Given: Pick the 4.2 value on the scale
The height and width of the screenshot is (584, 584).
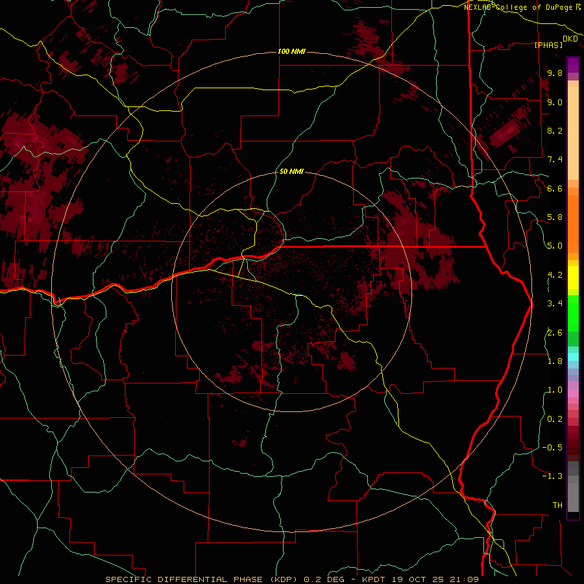Looking at the screenshot, I should coord(555,275).
